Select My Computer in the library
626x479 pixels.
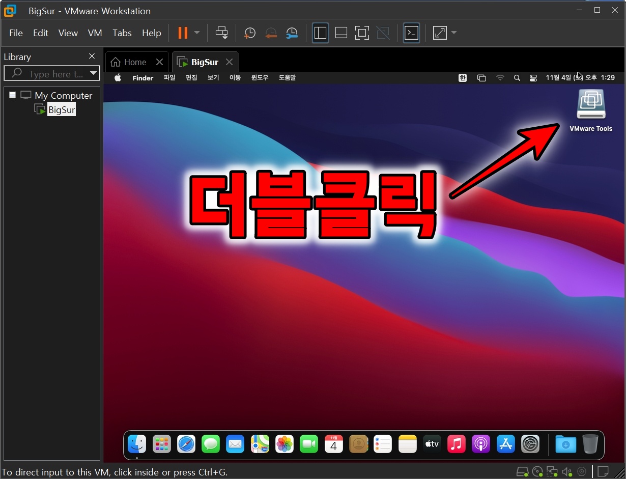63,96
